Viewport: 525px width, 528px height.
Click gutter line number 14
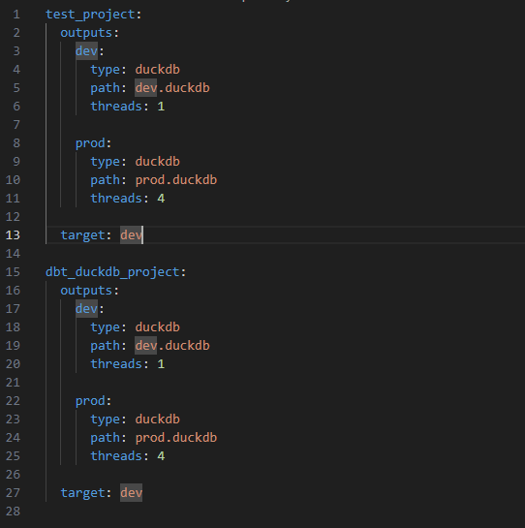13,254
